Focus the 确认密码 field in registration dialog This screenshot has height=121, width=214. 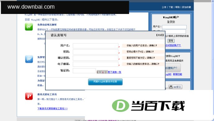point(95,58)
